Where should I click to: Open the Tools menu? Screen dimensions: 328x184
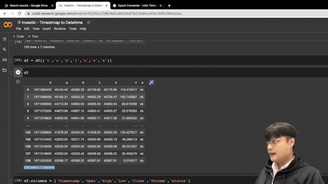click(73, 29)
